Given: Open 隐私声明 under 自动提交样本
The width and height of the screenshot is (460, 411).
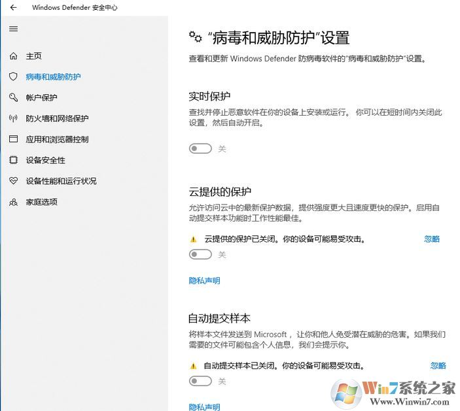Looking at the screenshot, I should [x=204, y=407].
